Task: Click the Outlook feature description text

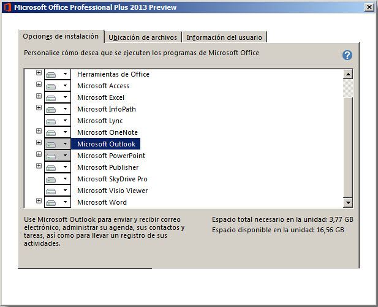Action: tap(104, 232)
